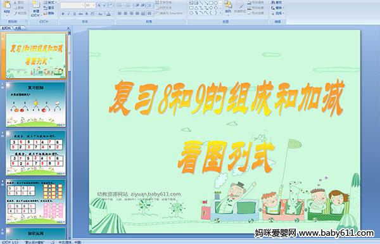The height and width of the screenshot is (244, 380).
Task: Toggle Text Shadow formatting
Action: (87, 14)
